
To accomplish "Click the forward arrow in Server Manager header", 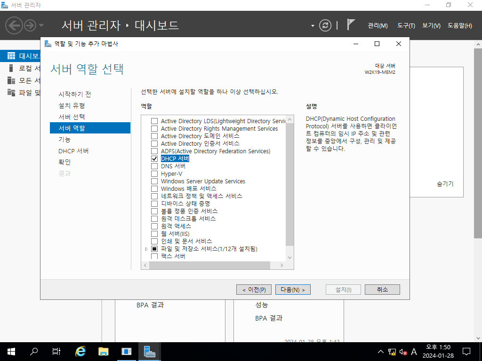I will (x=30, y=25).
